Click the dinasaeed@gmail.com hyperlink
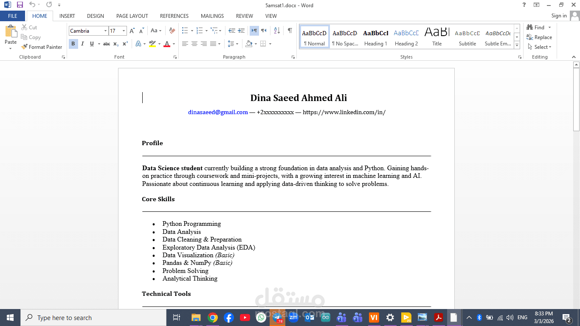 pyautogui.click(x=218, y=112)
